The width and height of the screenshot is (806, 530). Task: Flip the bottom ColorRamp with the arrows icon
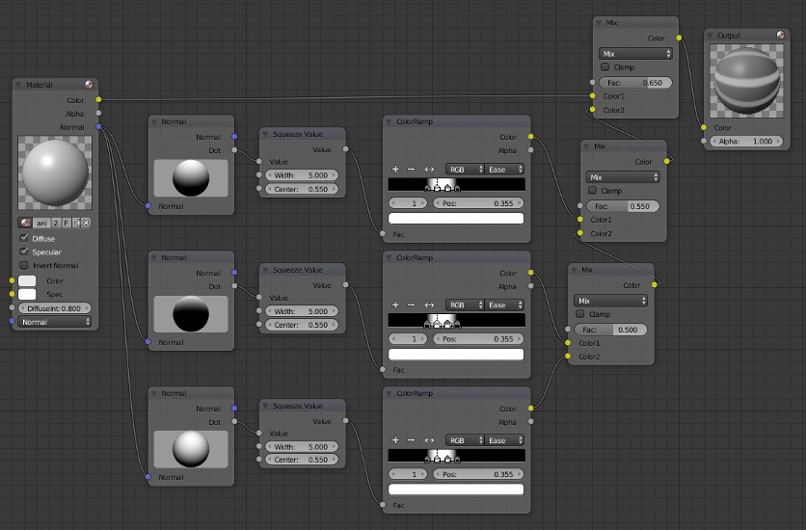coord(429,440)
